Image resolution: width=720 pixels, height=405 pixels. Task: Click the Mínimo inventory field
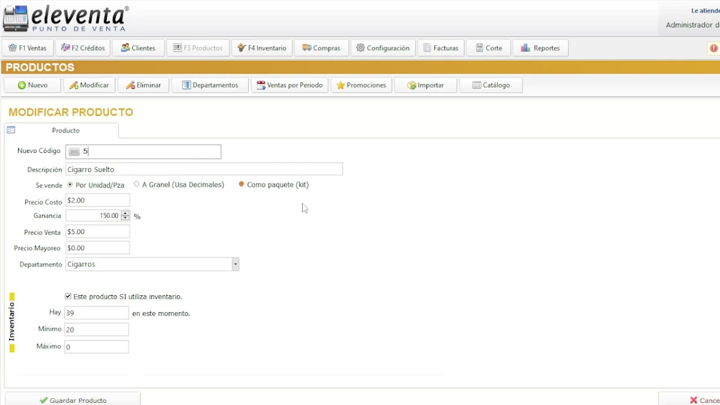(96, 330)
